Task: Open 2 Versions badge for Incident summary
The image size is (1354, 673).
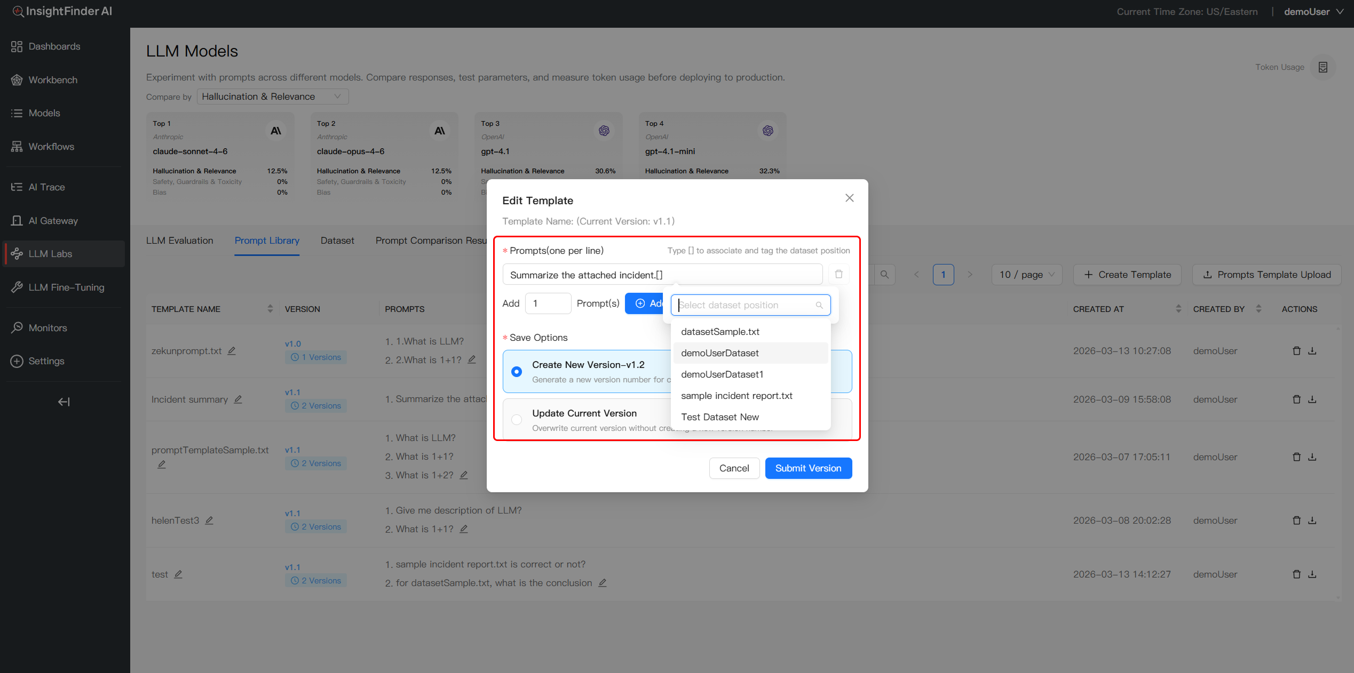Action: [316, 406]
